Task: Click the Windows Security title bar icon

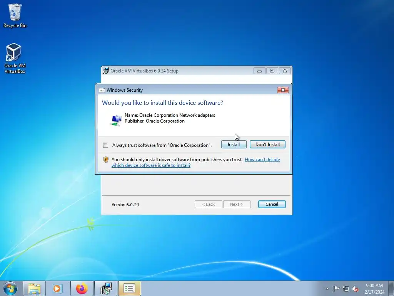Action: [x=102, y=90]
